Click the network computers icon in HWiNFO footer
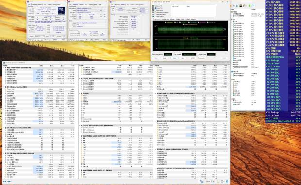The width and height of the screenshot is (301, 185). click(201, 181)
